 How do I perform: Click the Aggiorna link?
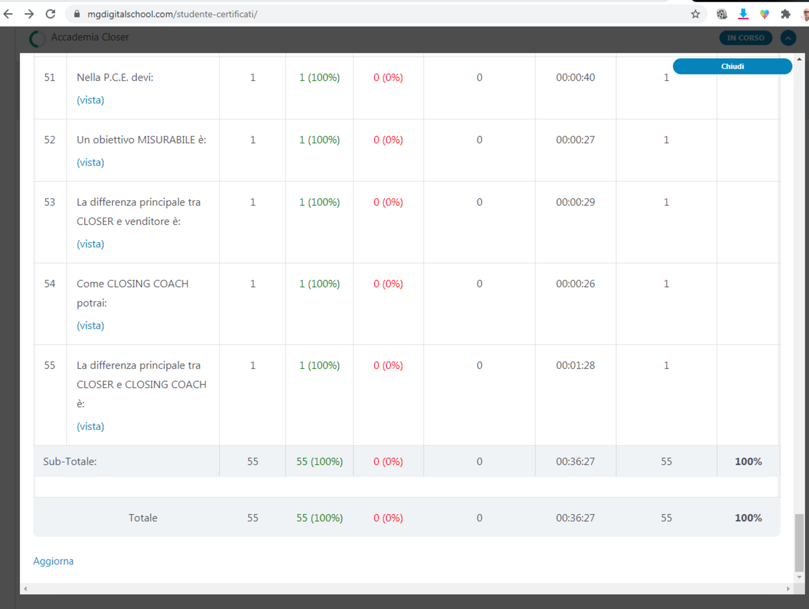tap(53, 561)
